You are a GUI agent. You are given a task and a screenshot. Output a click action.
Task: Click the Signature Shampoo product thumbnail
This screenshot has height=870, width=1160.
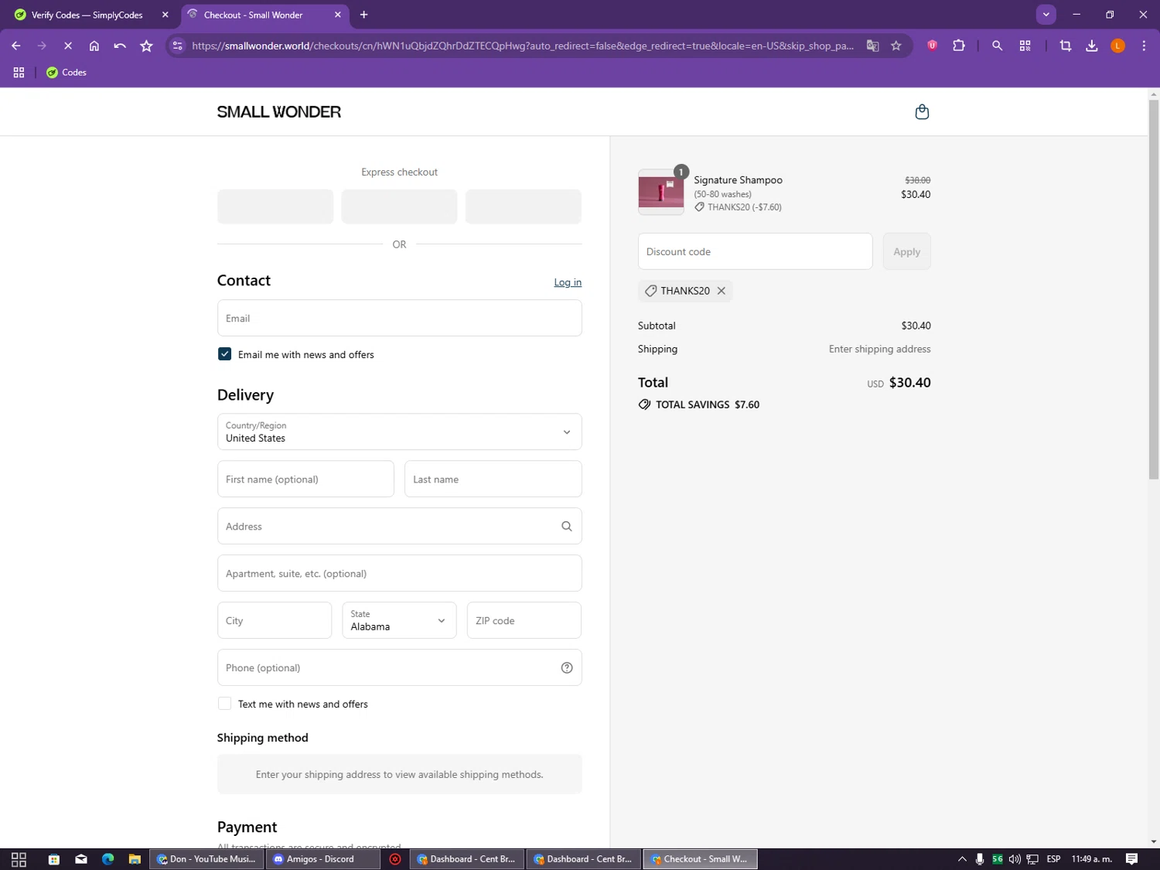click(660, 192)
